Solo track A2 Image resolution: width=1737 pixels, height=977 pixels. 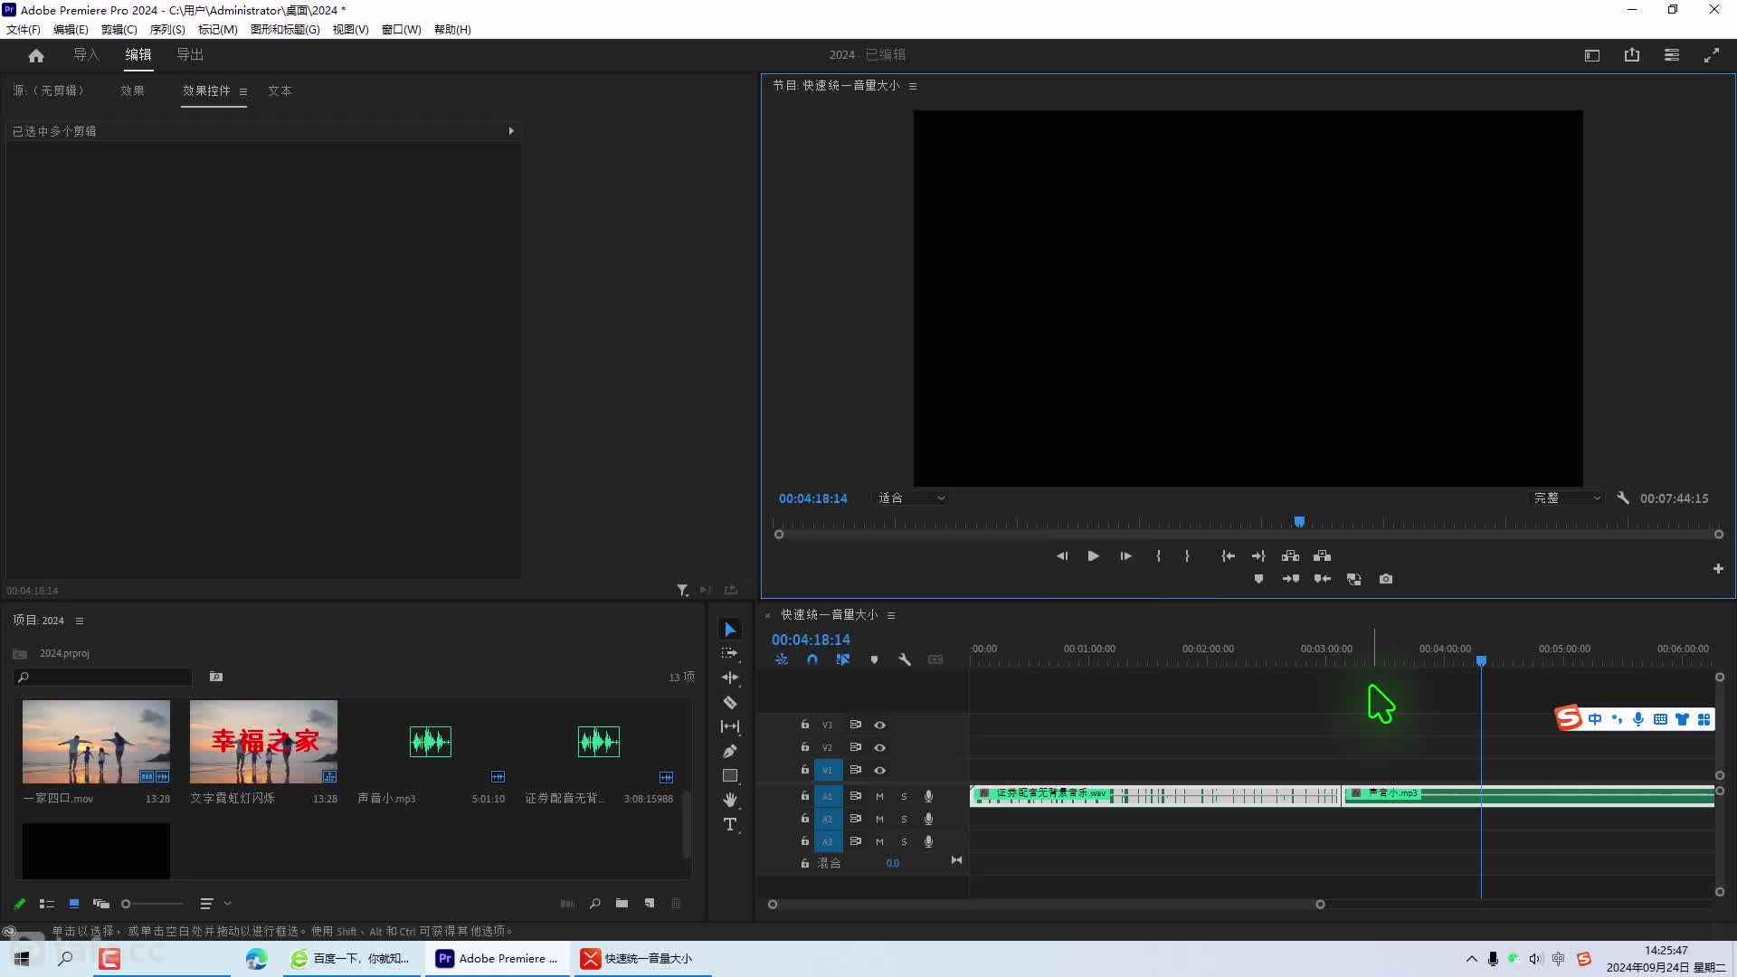tap(904, 819)
